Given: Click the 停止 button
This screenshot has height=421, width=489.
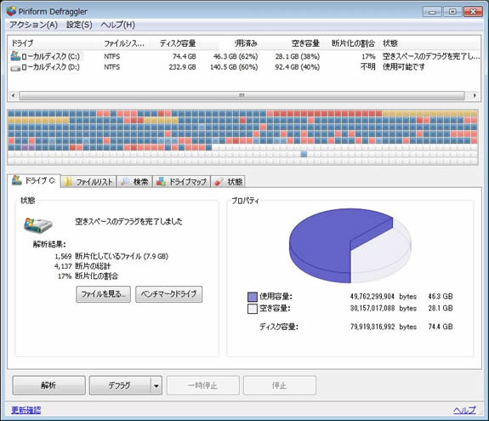Looking at the screenshot, I should 280,385.
